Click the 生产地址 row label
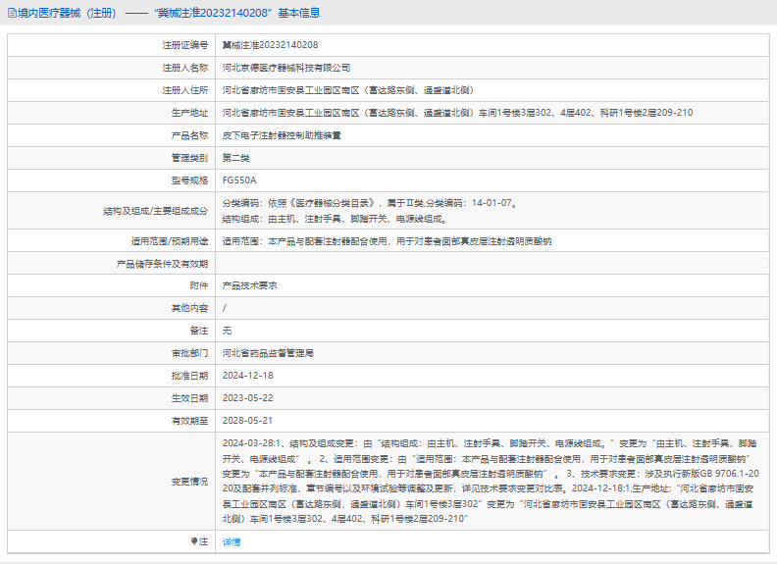The width and height of the screenshot is (777, 564). 189,113
